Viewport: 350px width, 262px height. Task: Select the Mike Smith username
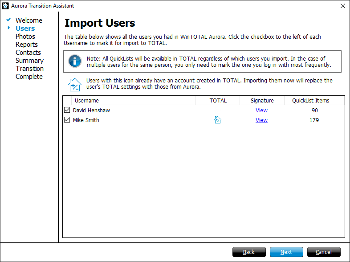click(86, 120)
